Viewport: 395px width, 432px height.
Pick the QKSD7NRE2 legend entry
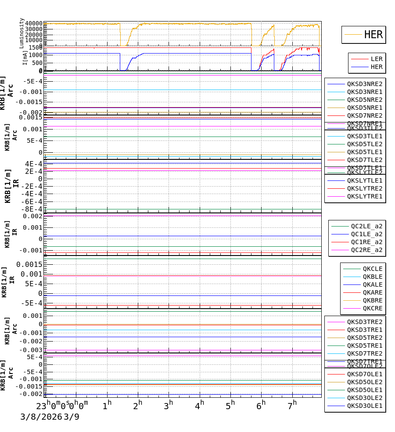364,116
